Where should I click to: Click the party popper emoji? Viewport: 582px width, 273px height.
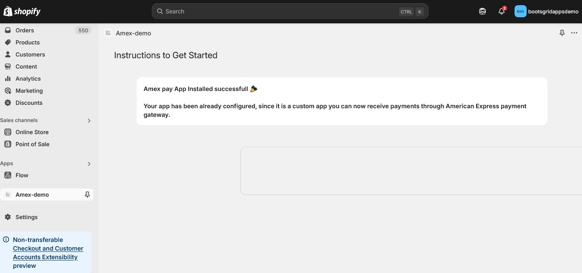point(254,89)
